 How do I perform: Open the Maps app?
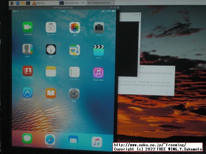[74, 50]
